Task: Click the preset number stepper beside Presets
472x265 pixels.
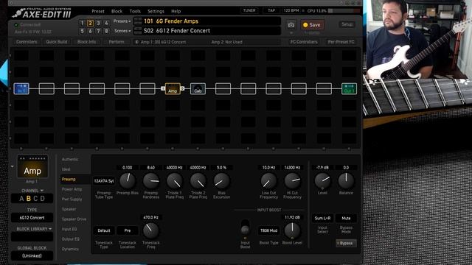Action: (x=138, y=21)
